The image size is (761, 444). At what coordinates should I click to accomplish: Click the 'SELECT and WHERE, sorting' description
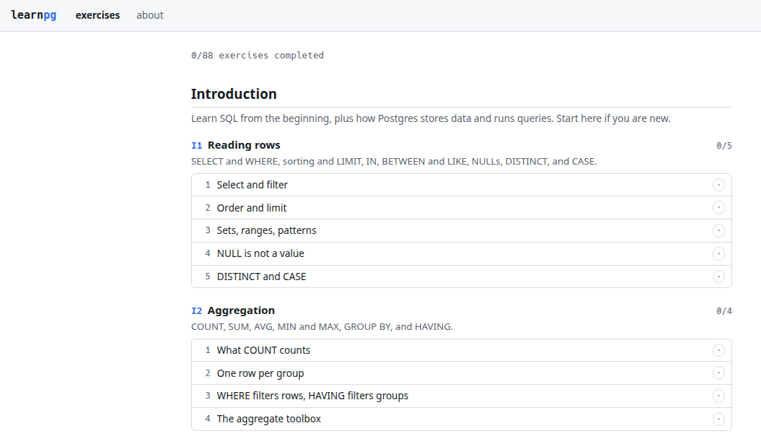click(x=394, y=161)
